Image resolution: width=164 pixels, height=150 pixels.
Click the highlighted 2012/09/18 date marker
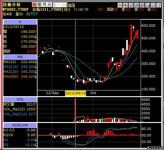[76, 93]
